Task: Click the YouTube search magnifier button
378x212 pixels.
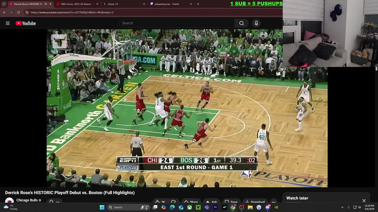Action: click(242, 23)
